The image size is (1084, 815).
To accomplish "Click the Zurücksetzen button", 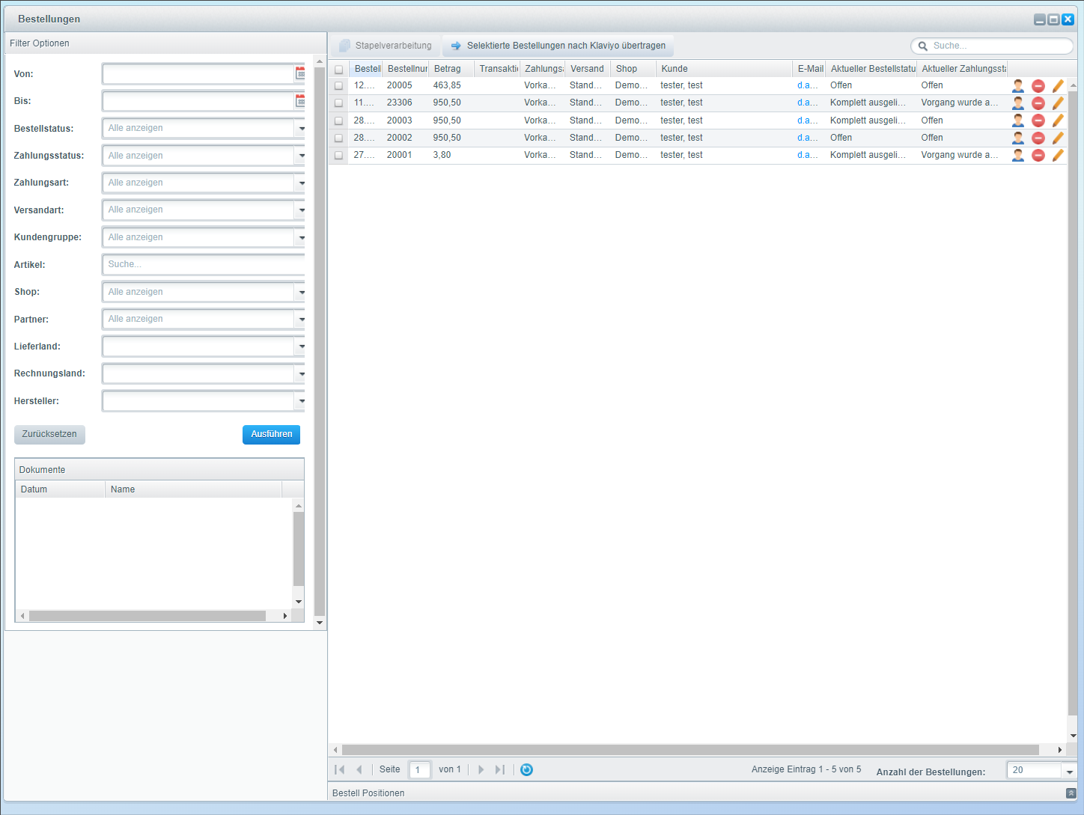I will tap(49, 434).
